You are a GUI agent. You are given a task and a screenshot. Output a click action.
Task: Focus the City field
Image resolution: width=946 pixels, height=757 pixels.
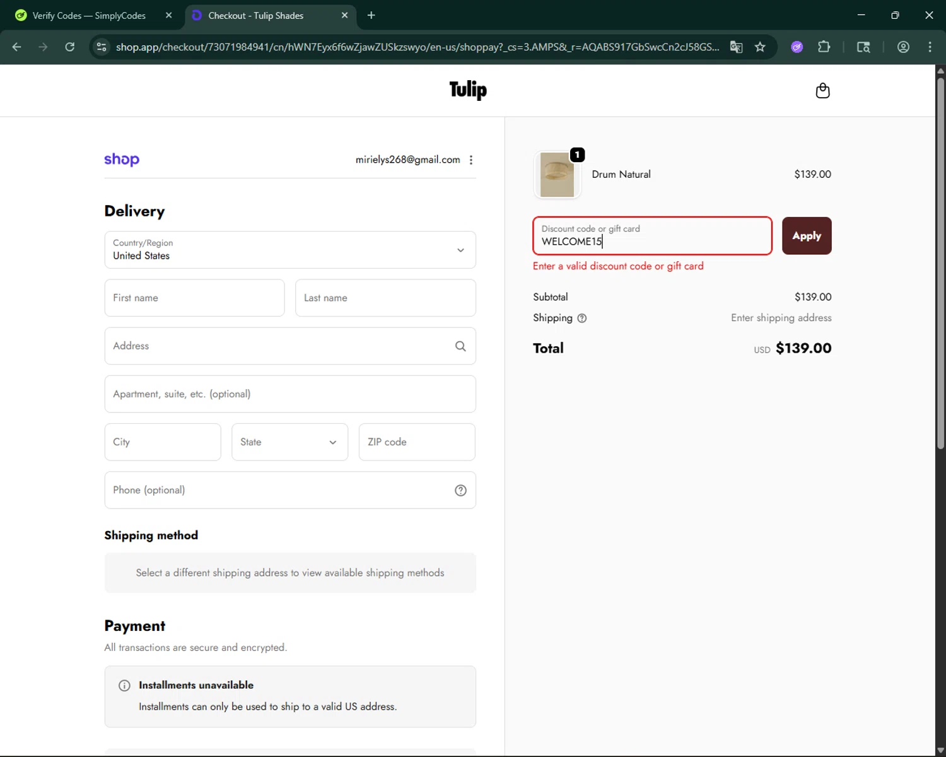tap(163, 442)
